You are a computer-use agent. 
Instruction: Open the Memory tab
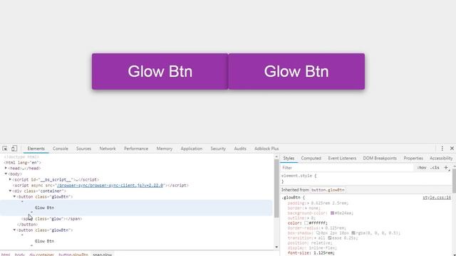point(165,149)
